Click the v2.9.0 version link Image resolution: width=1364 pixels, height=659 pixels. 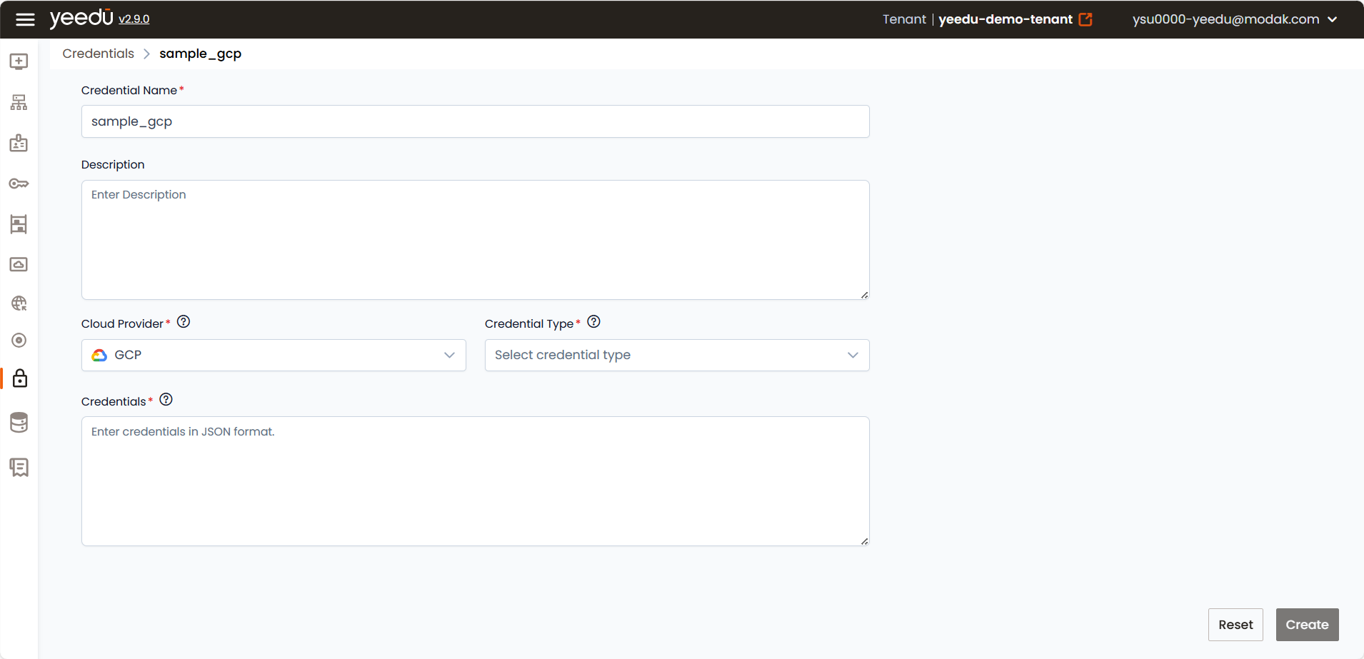tap(134, 19)
